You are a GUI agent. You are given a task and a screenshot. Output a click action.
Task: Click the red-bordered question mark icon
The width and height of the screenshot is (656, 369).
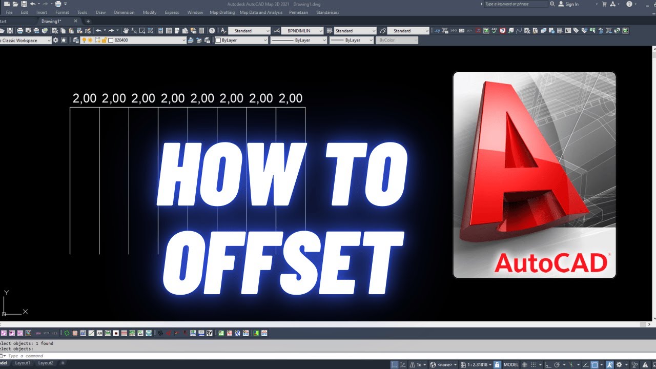pos(503,31)
